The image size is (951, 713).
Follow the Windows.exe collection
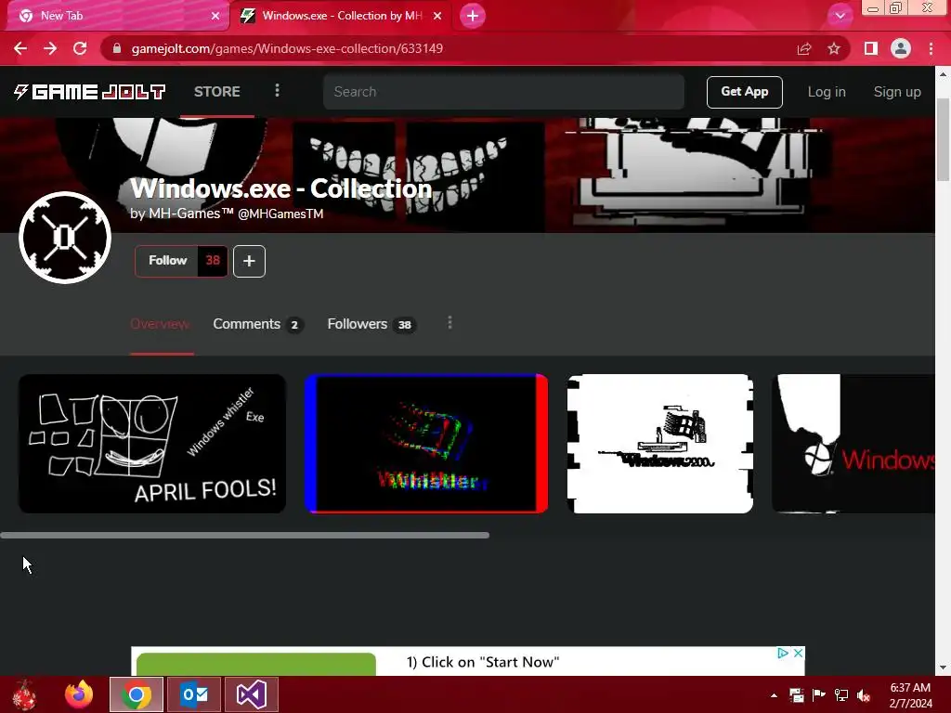(167, 261)
